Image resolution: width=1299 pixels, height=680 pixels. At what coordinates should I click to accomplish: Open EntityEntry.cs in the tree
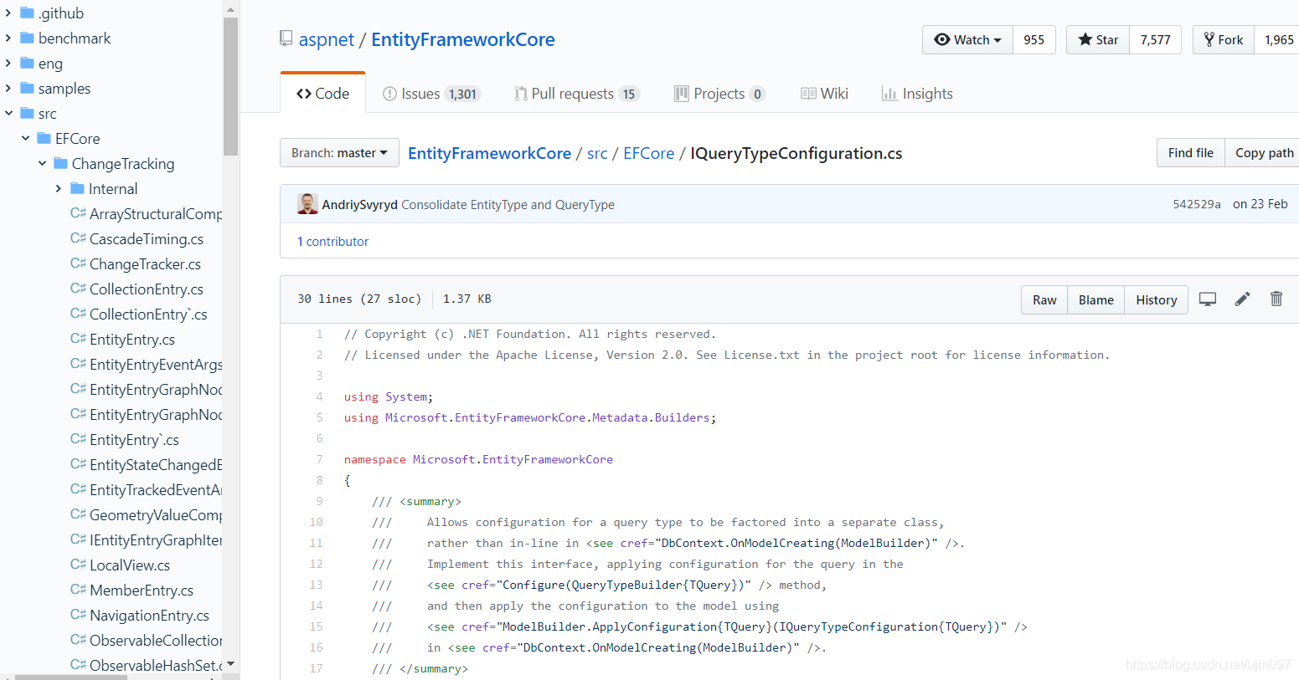point(132,339)
